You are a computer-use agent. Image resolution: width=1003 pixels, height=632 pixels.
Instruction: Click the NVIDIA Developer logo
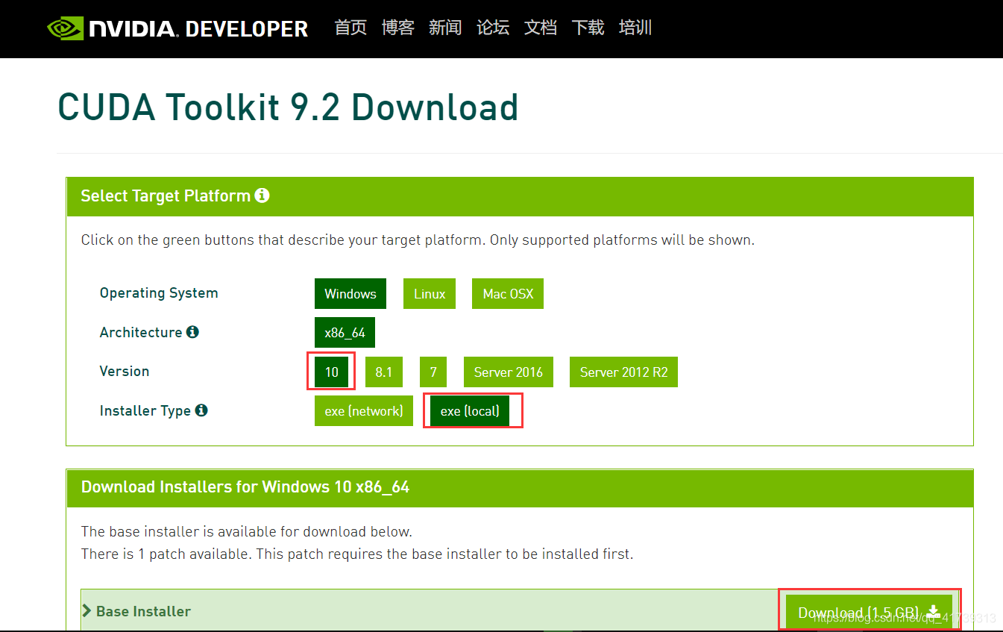(177, 28)
